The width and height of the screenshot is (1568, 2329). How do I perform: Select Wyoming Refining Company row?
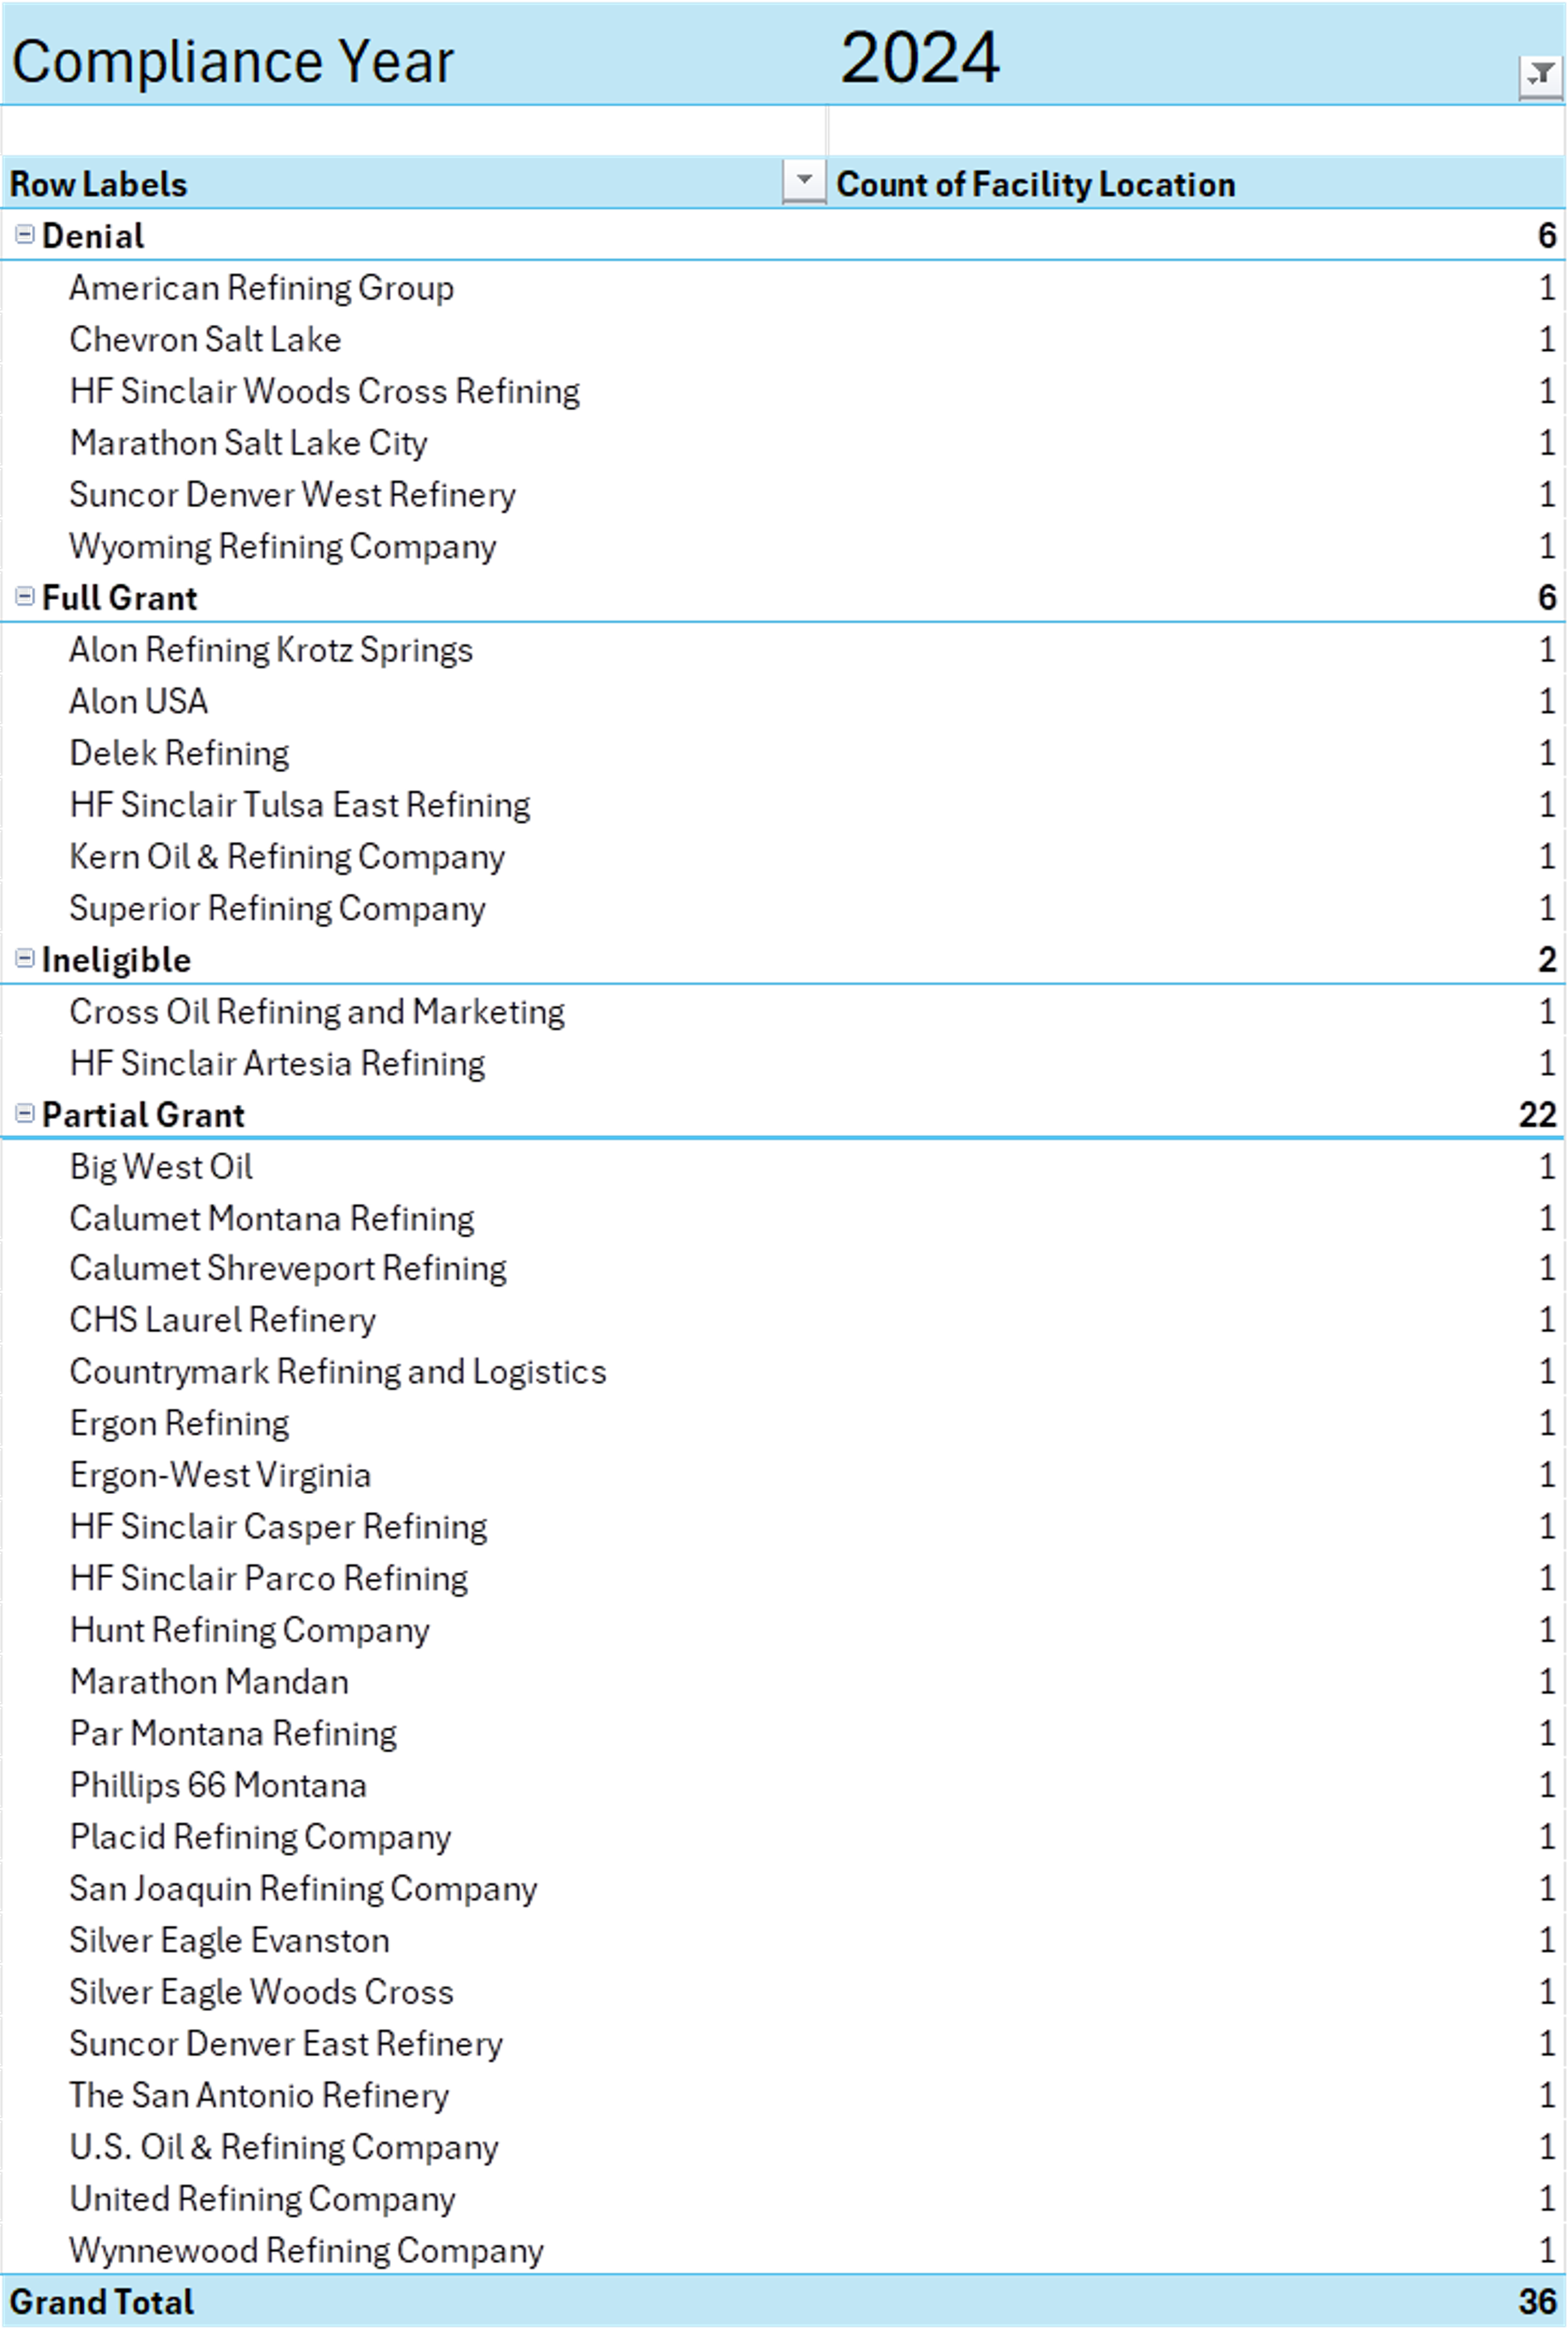(783, 546)
